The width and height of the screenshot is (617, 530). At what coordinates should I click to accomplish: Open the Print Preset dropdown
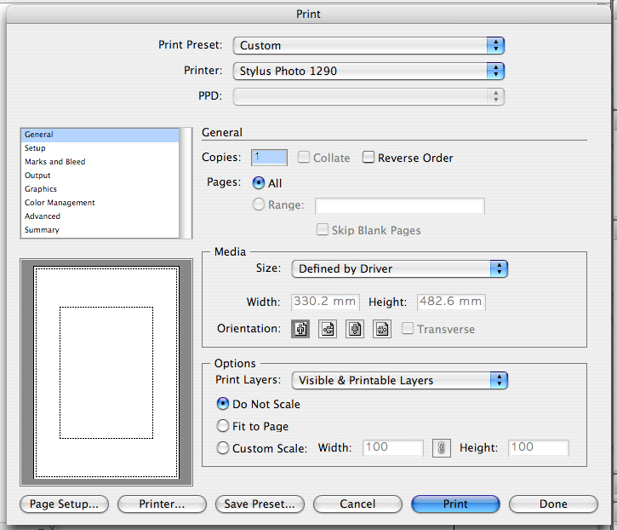369,45
